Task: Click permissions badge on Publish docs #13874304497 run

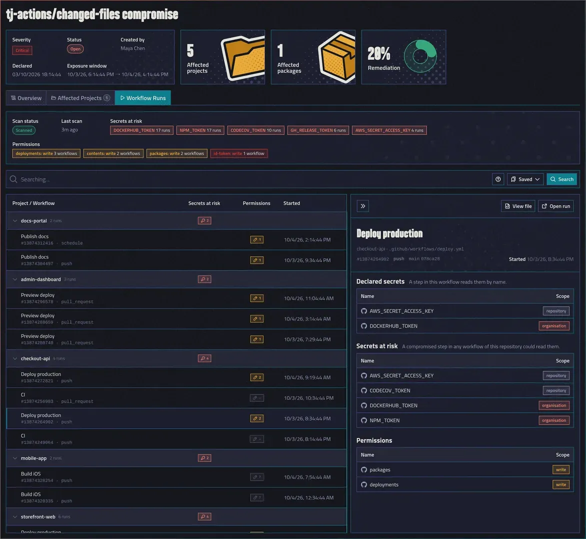Action: click(x=257, y=260)
